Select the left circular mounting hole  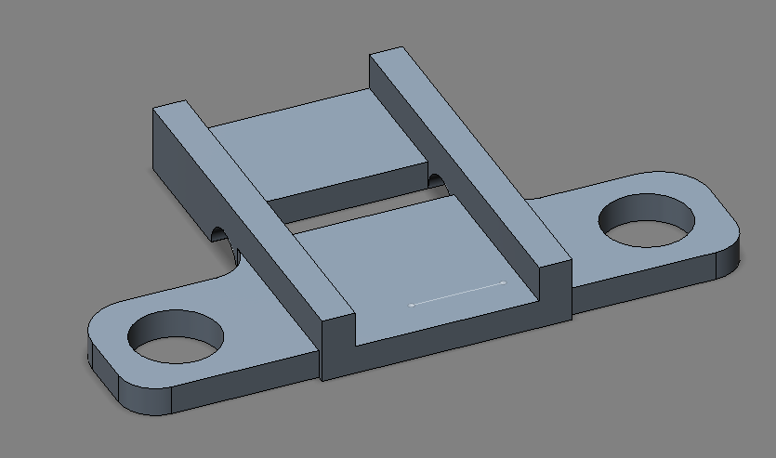click(x=176, y=337)
